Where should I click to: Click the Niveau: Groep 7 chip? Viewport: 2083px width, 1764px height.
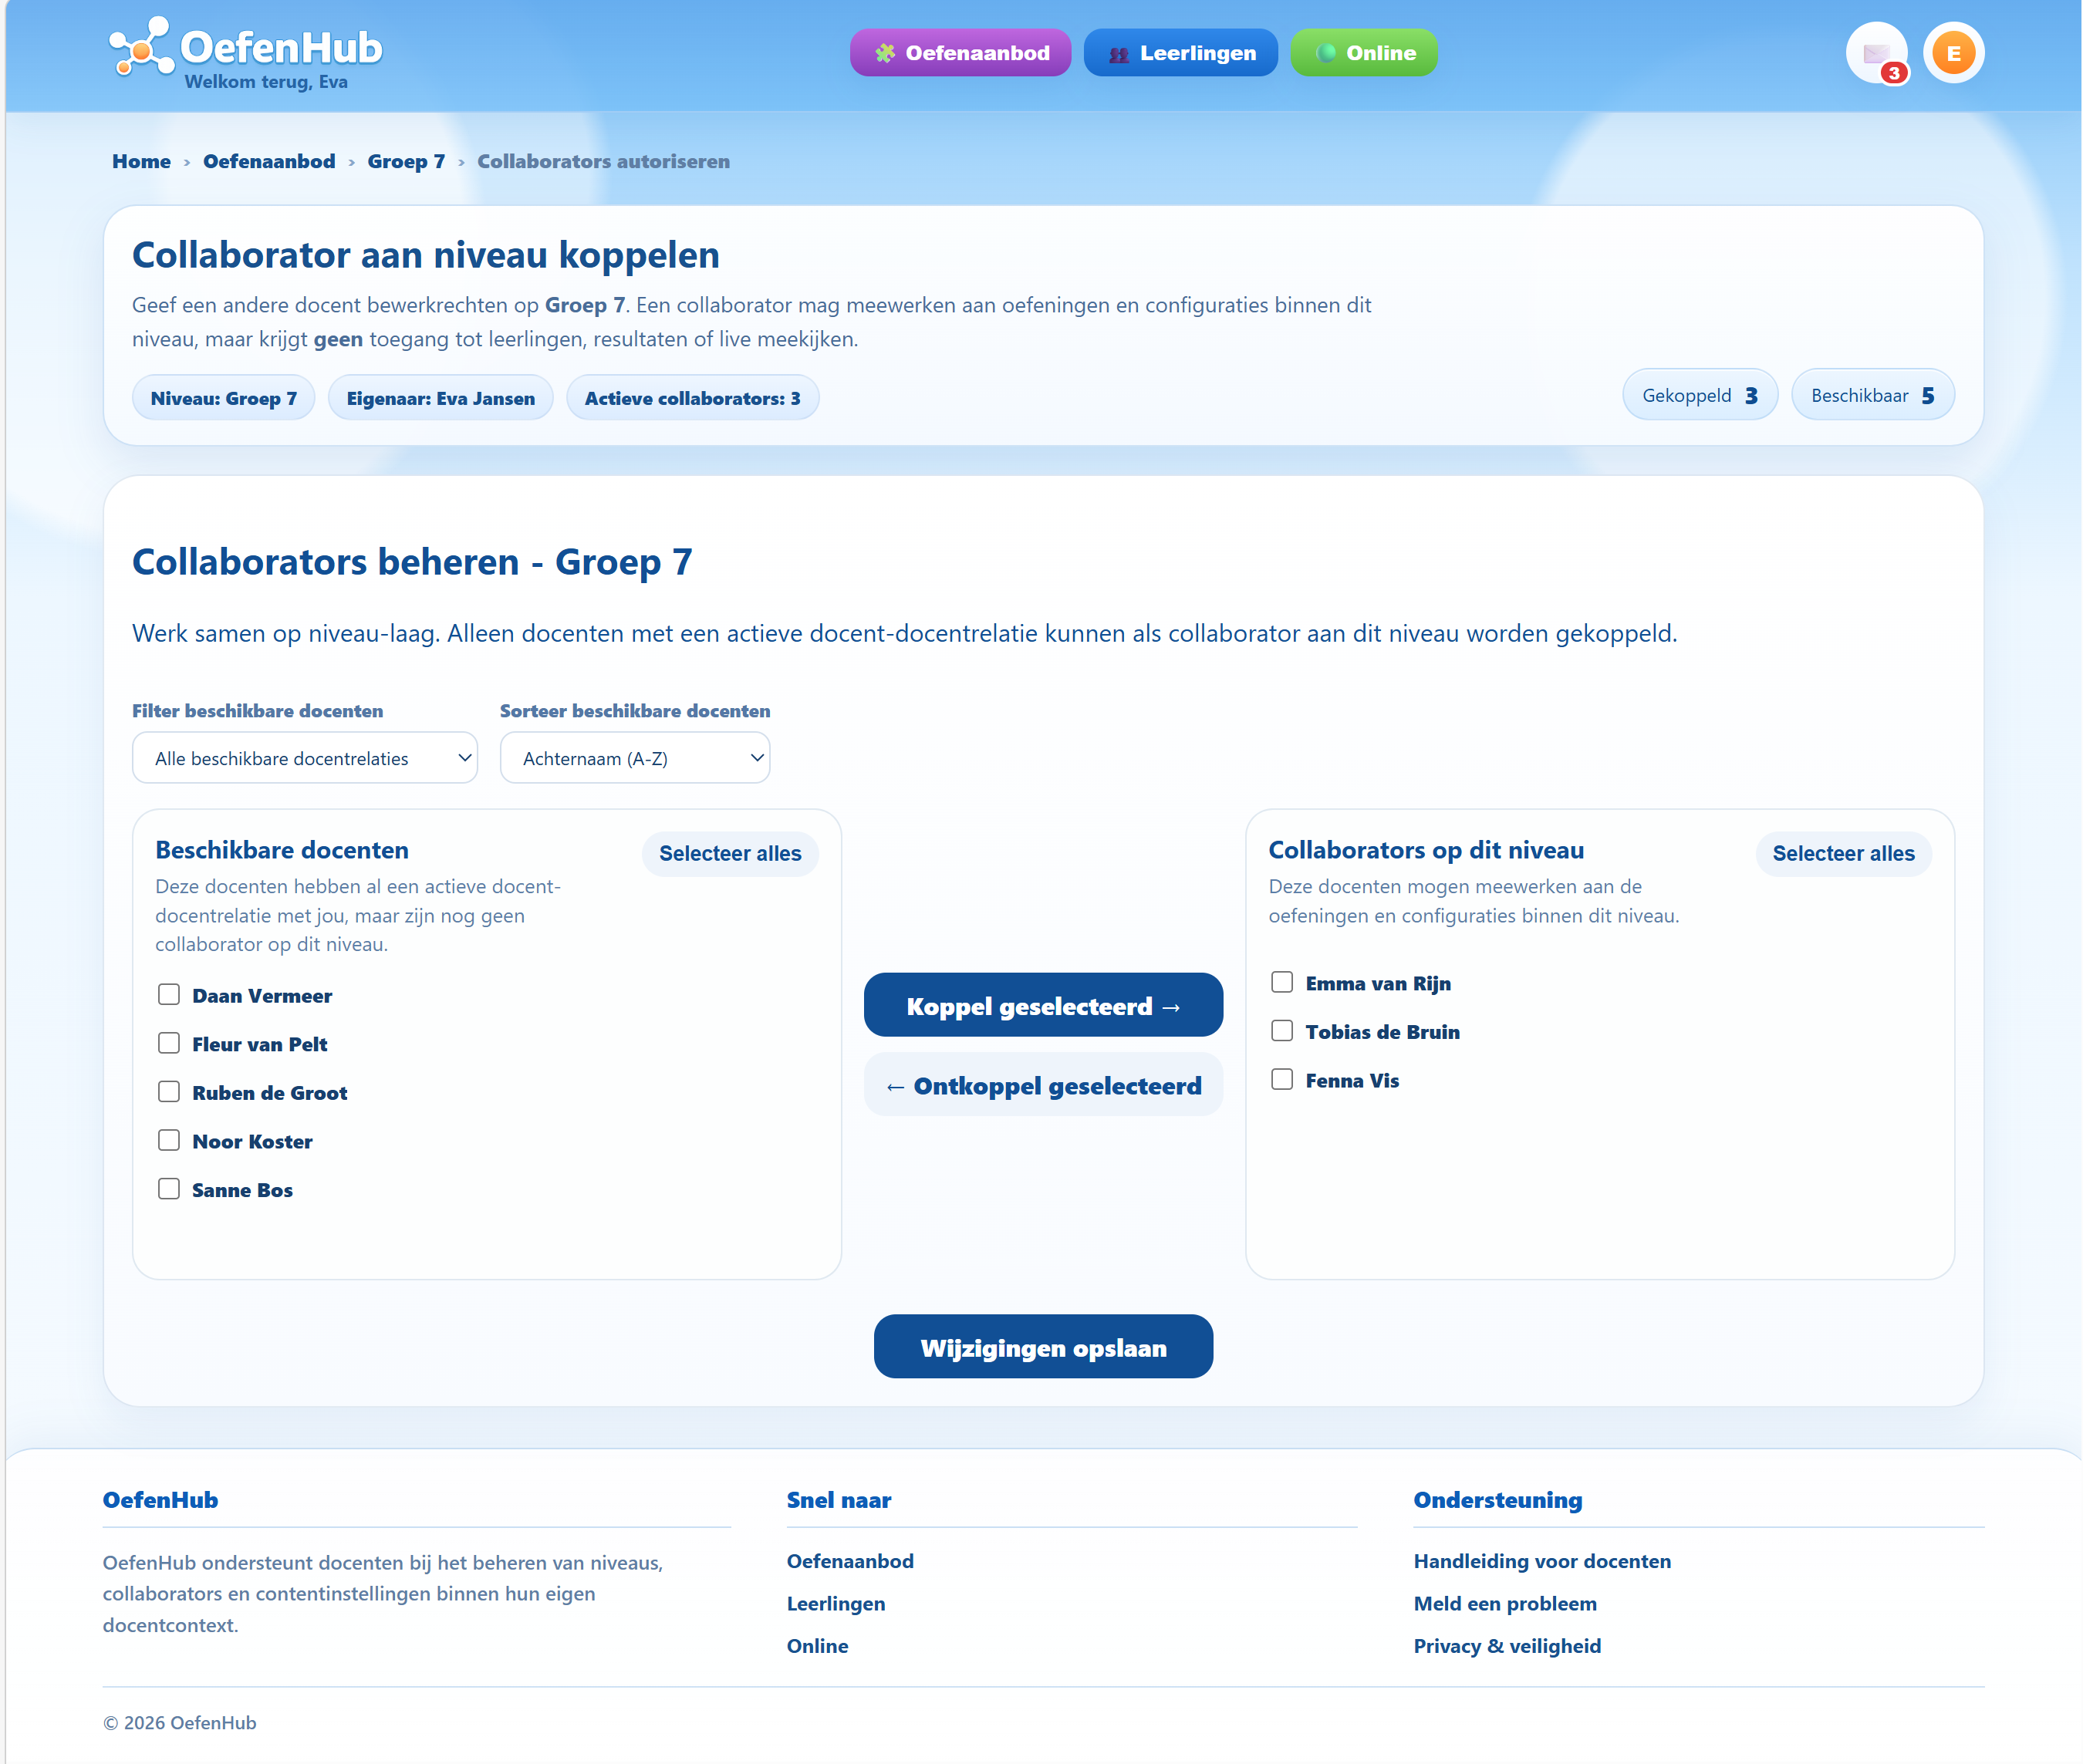coord(223,398)
